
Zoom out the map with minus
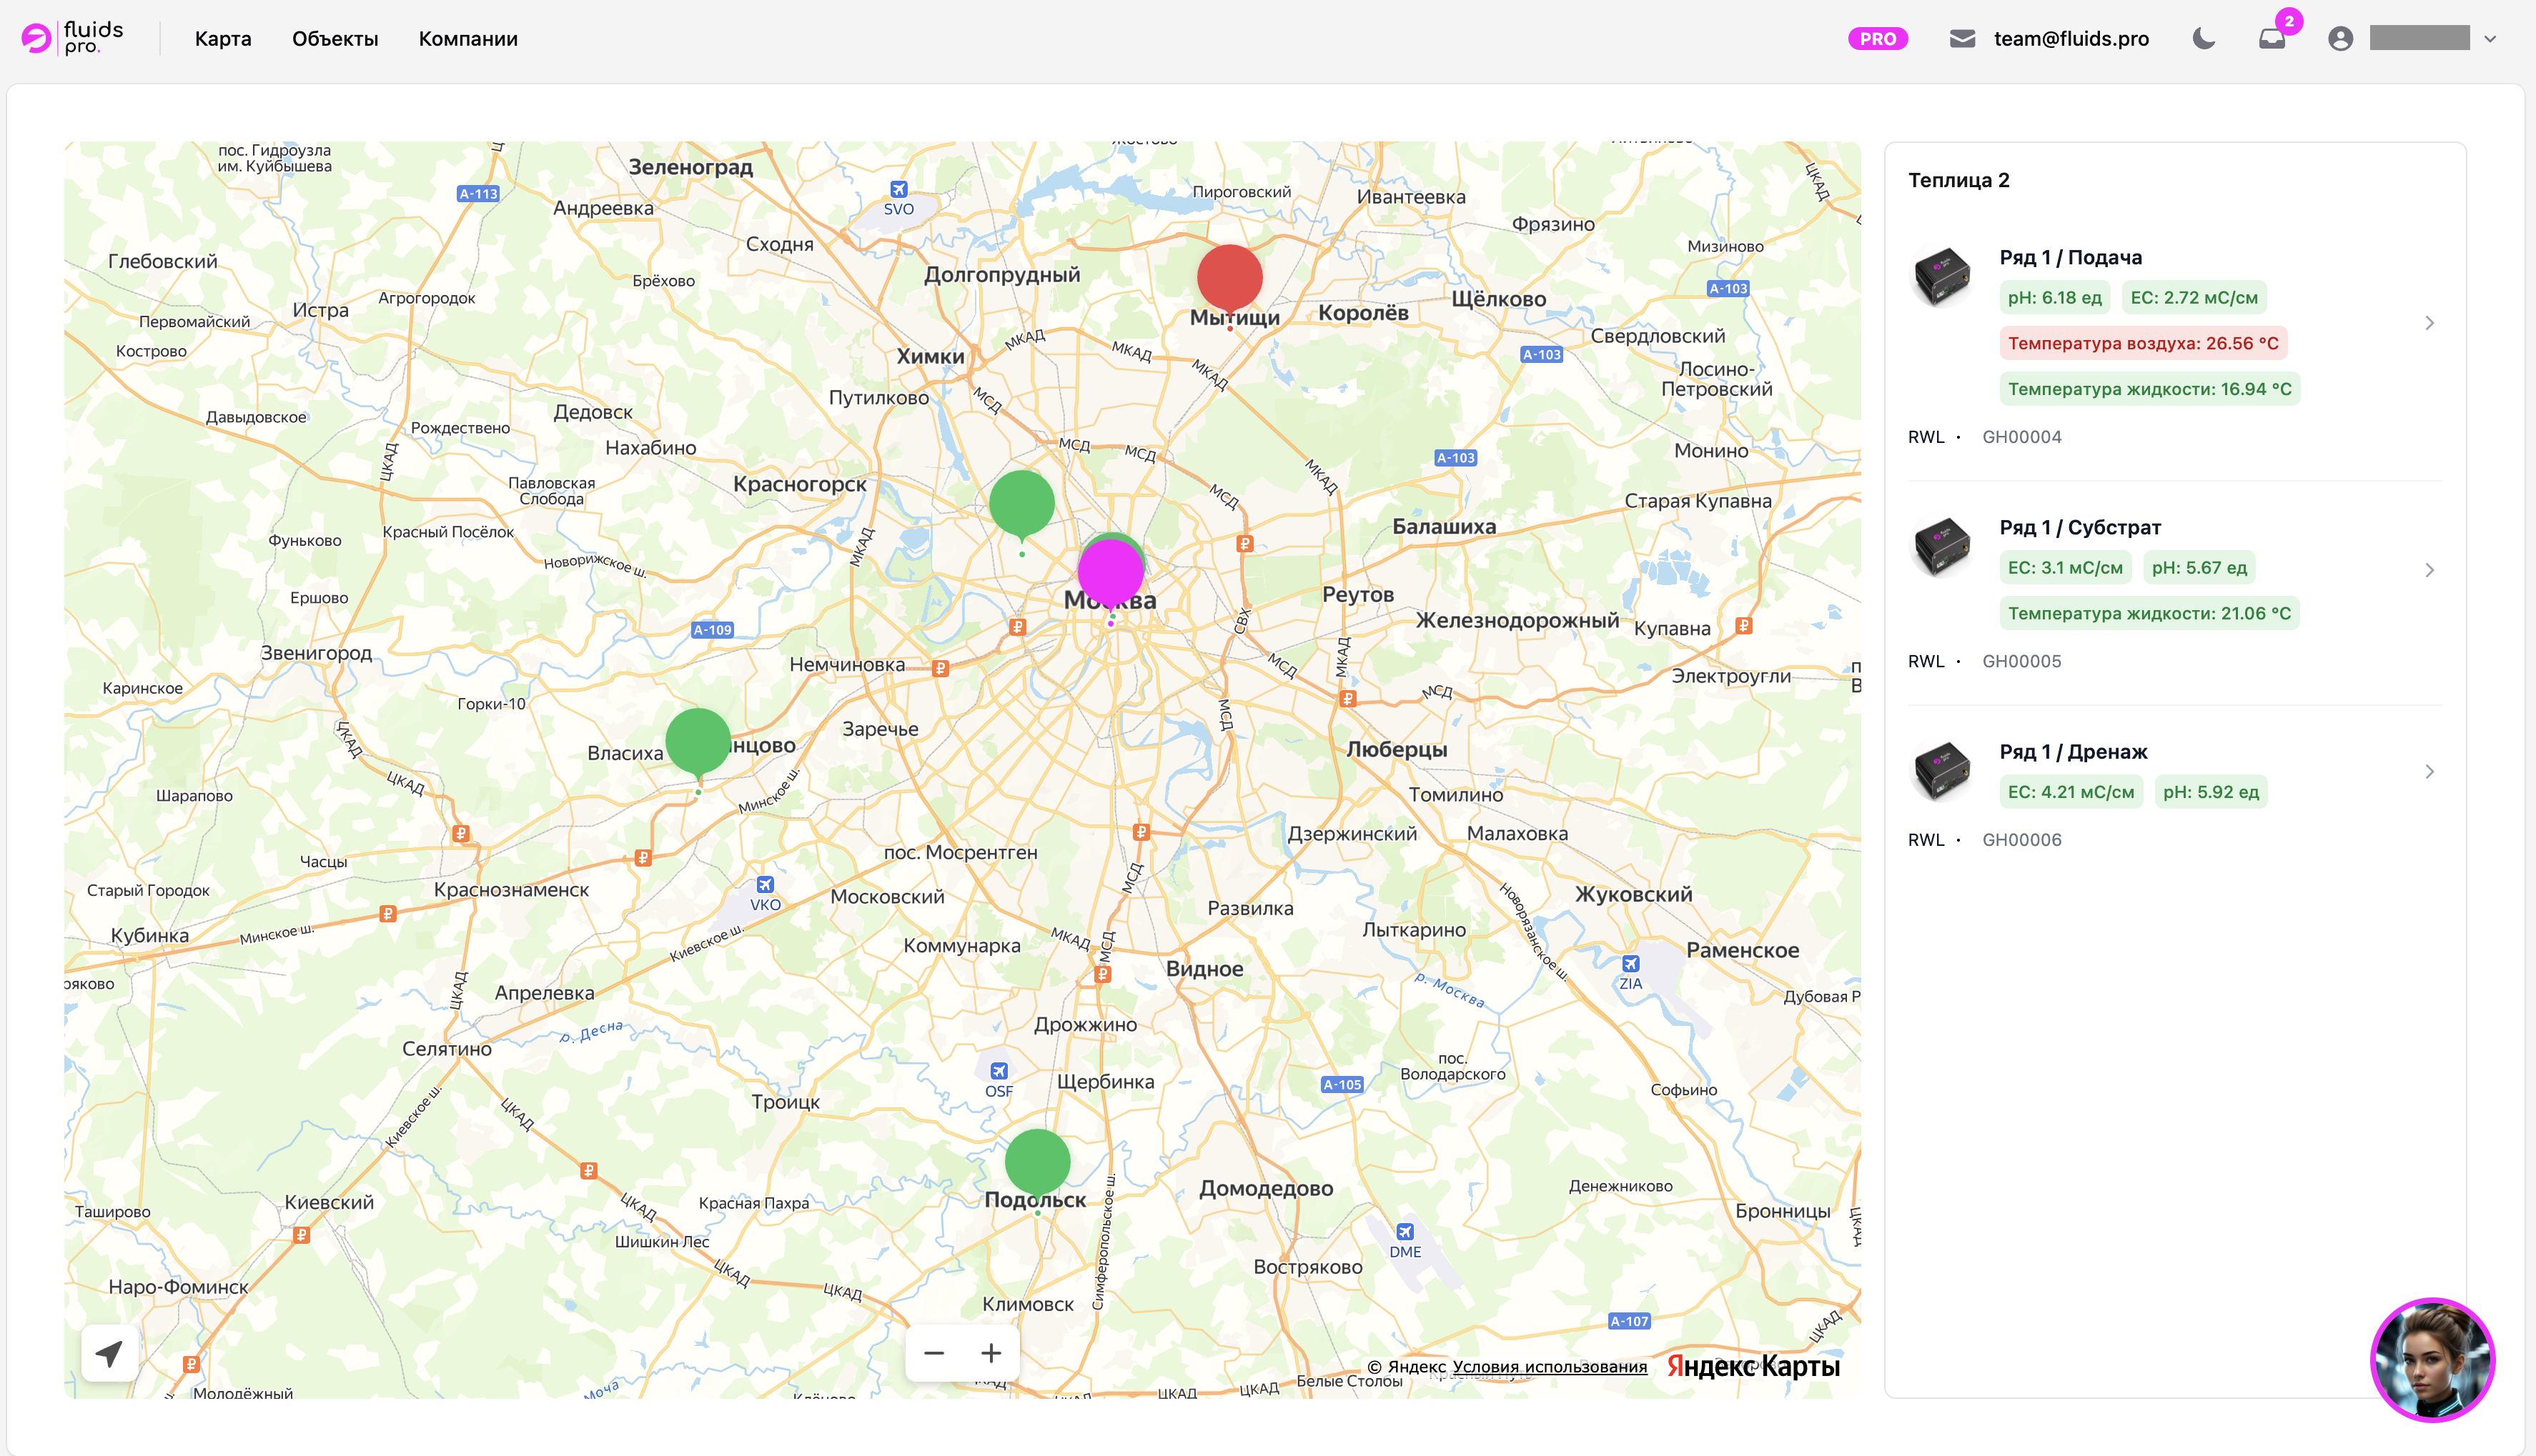[933, 1353]
